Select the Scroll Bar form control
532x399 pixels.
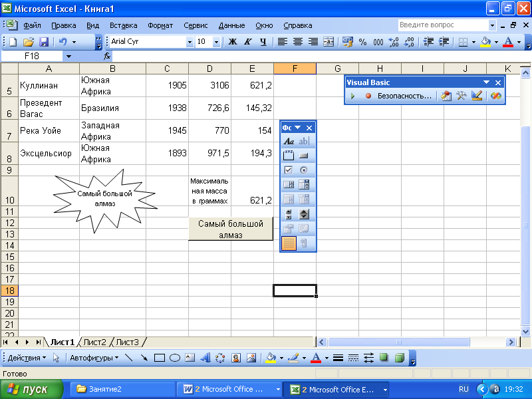(x=289, y=214)
